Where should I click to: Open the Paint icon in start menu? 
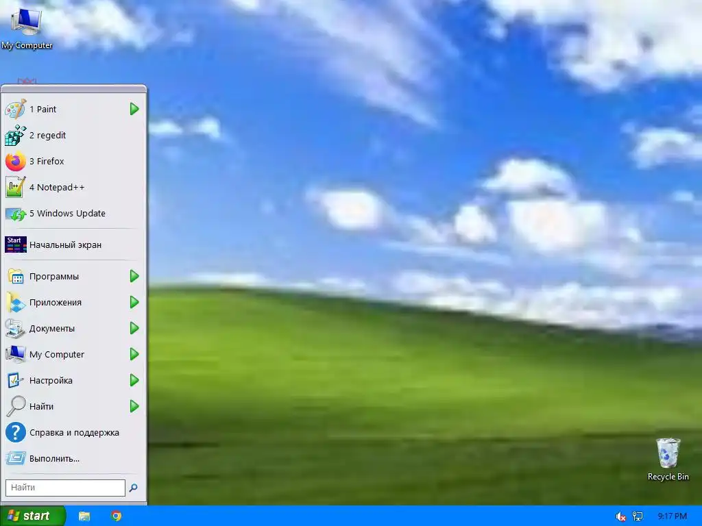tap(16, 109)
